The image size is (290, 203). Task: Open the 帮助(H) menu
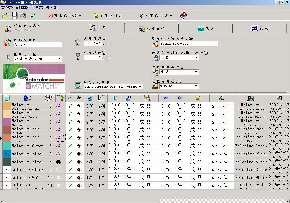52,7
